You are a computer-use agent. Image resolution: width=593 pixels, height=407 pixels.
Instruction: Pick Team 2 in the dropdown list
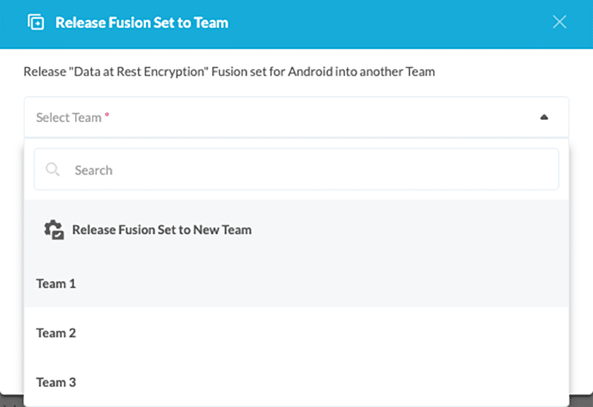click(56, 333)
